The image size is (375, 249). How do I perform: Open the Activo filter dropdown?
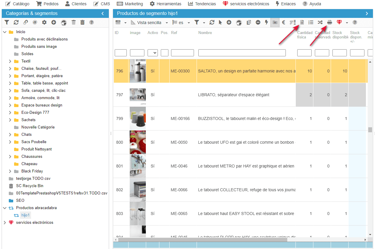153,53
